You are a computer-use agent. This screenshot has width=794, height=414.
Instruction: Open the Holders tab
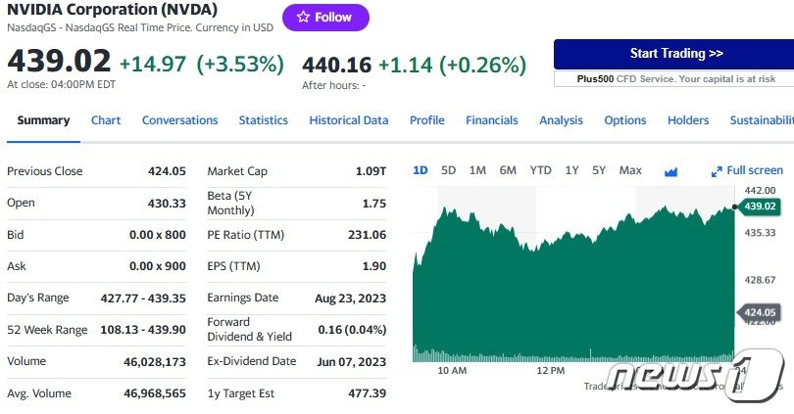687,120
